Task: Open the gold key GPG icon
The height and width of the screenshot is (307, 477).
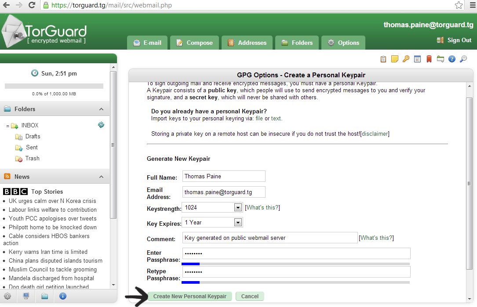Action: pos(406,59)
